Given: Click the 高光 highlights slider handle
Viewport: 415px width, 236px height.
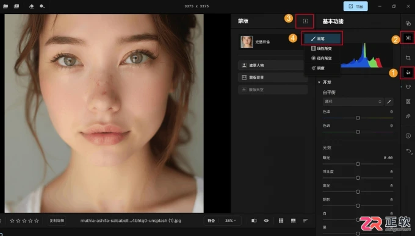Looking at the screenshot, I should [358, 192].
